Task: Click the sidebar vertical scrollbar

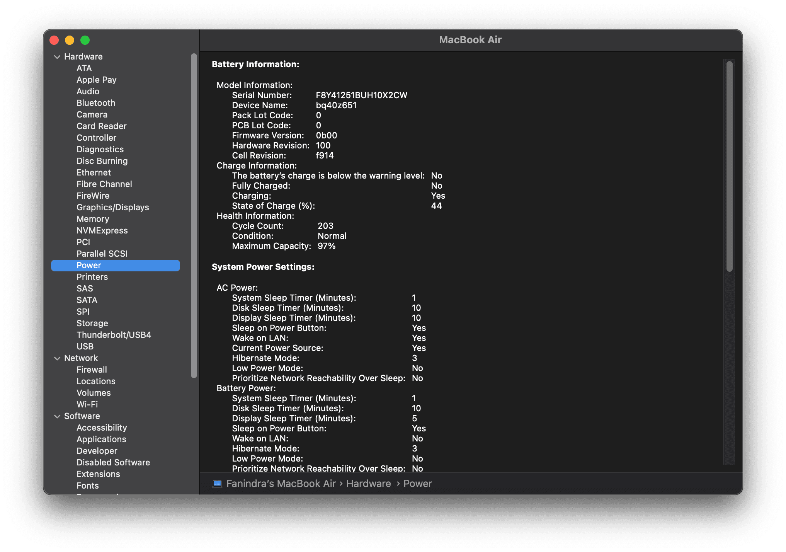Action: pos(194,215)
